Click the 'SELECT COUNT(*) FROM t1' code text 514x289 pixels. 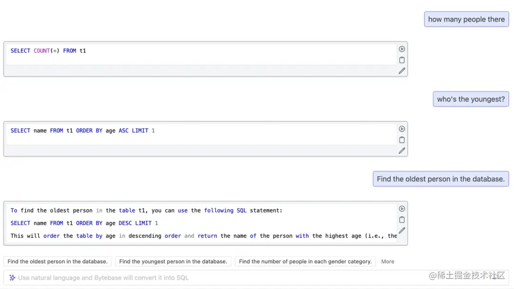point(48,51)
